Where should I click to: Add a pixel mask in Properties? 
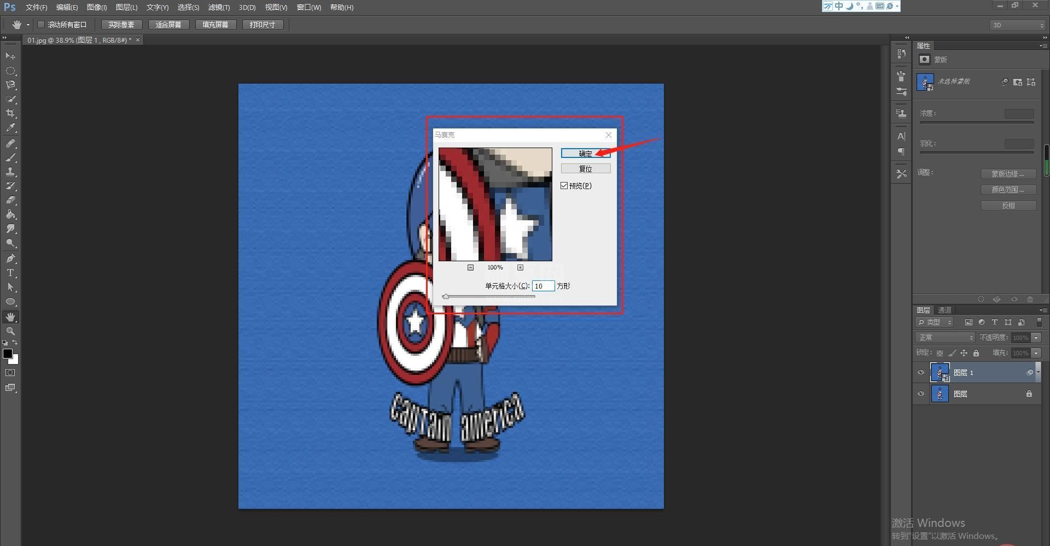tap(1018, 82)
